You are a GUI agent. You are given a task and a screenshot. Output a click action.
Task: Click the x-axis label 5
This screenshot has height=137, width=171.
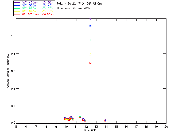pos(16,127)
